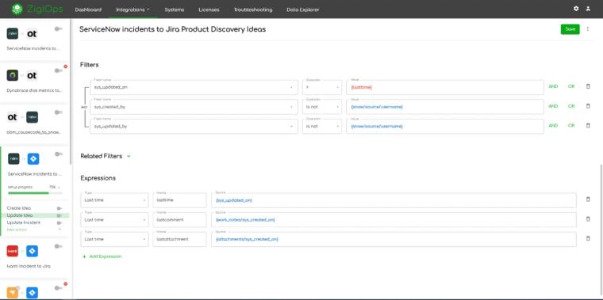Screen dimensions: 603x300
Task: Click the orange icon in bottom sidebar integration
Action: (13, 293)
